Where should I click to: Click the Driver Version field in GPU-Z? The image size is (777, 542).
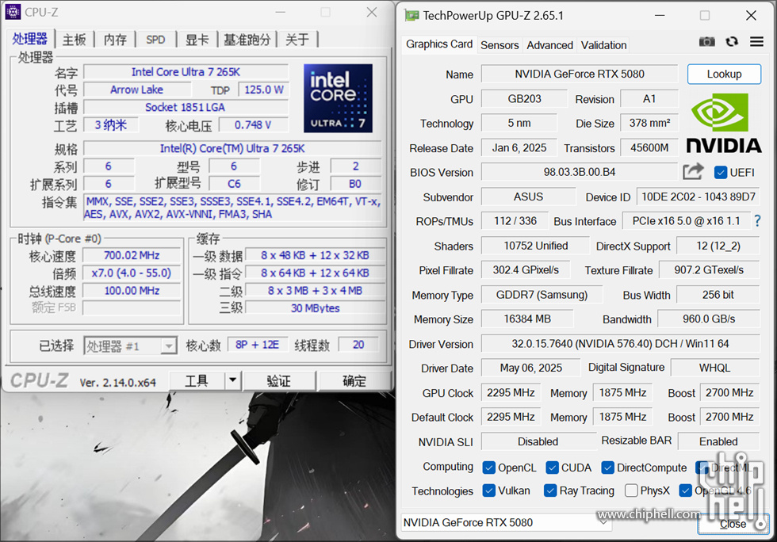point(620,343)
